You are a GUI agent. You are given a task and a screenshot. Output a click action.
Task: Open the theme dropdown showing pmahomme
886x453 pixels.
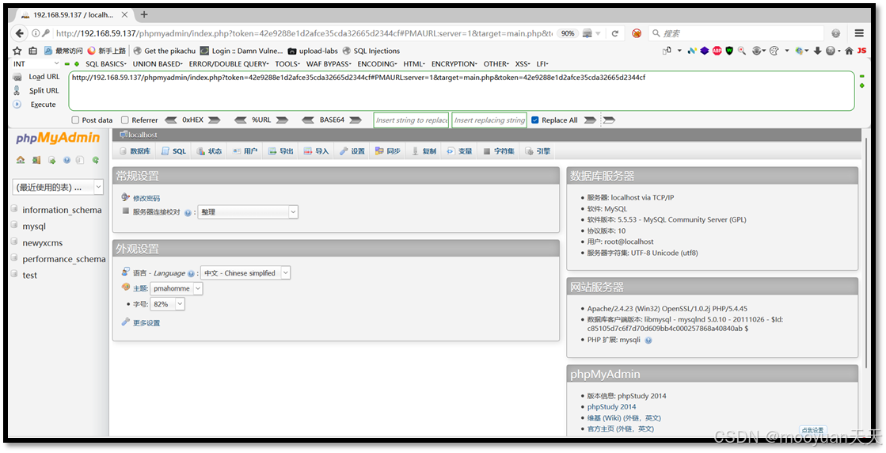[x=177, y=288]
